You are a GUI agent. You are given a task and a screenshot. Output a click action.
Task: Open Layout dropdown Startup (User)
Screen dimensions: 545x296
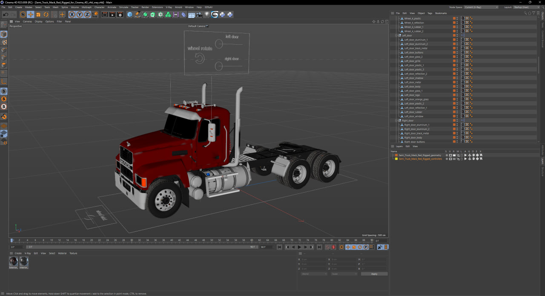click(527, 7)
